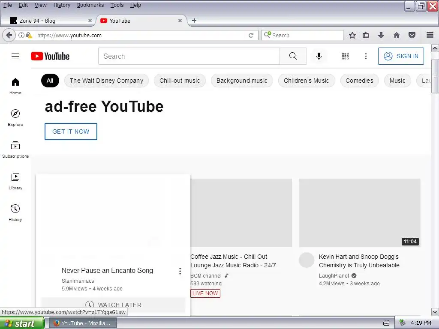This screenshot has height=329, width=439.
Task: Open Never Pause an Encanto Song video title
Action: pos(108,271)
